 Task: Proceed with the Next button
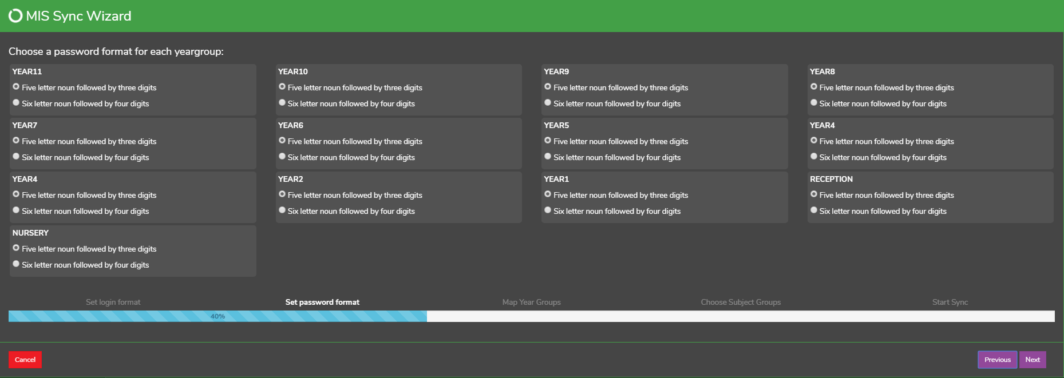pyautogui.click(x=1033, y=360)
